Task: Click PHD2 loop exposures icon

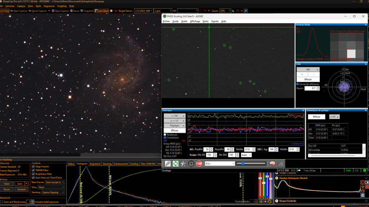Action: pyautogui.click(x=175, y=163)
